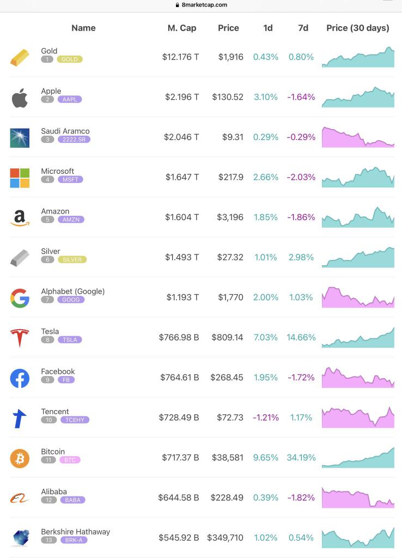Click the Apple logo icon

pos(20,98)
